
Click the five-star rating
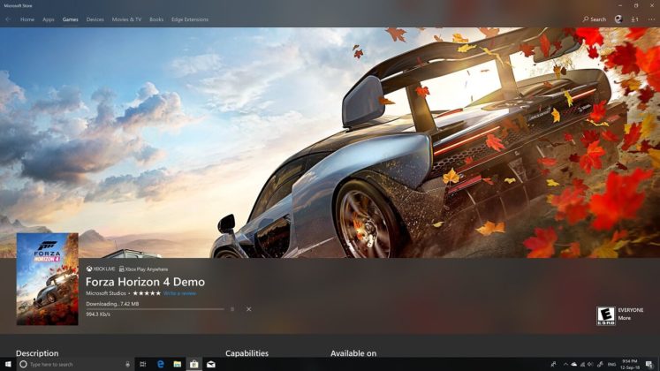(x=147, y=293)
